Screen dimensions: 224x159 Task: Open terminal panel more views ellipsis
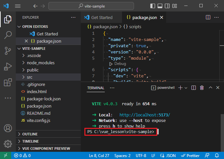[112, 88]
